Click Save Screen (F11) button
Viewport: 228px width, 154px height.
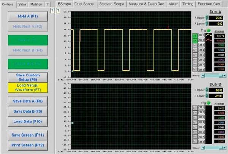pos(27,135)
